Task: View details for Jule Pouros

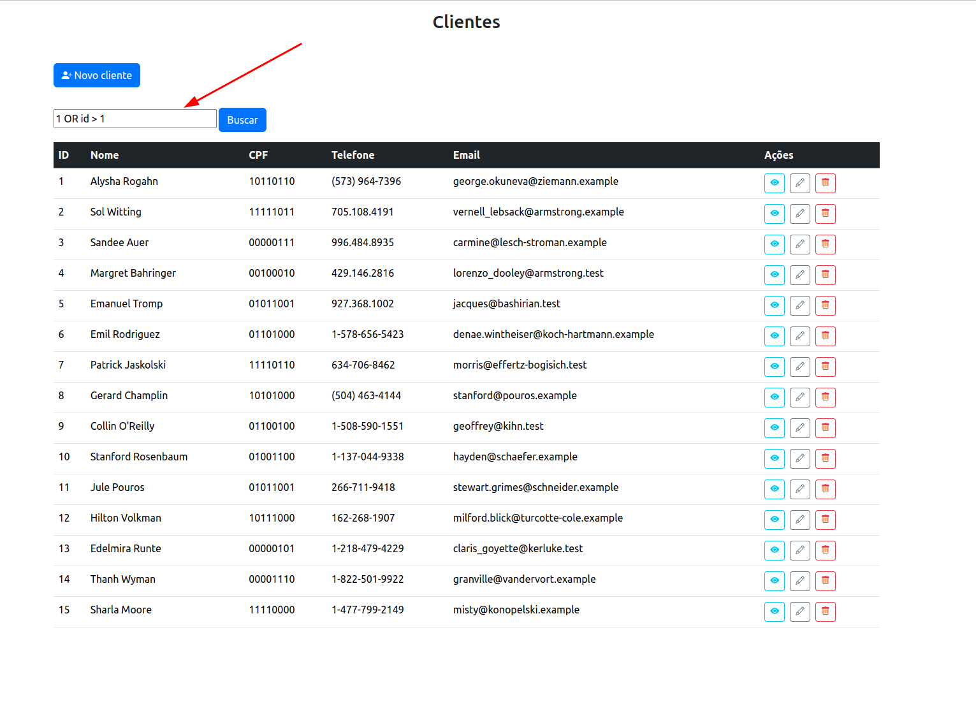Action: [775, 489]
